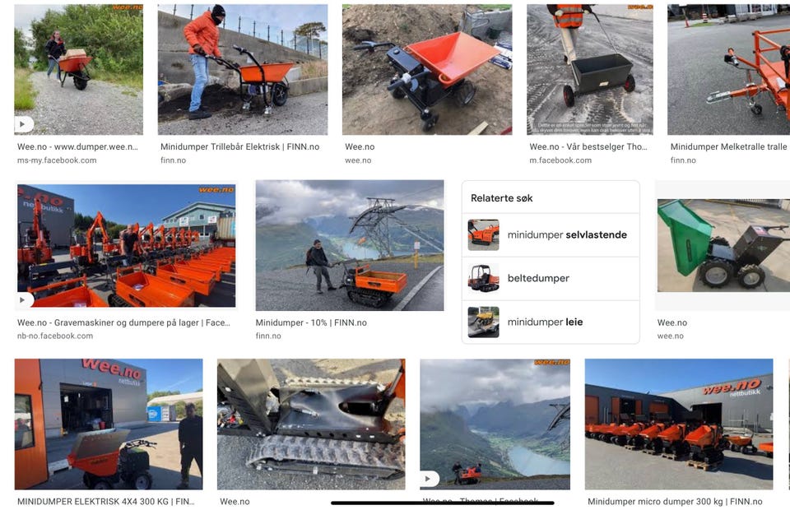Play video on Gravemaskiner og dumpere image
Image resolution: width=790 pixels, height=510 pixels.
(22, 299)
